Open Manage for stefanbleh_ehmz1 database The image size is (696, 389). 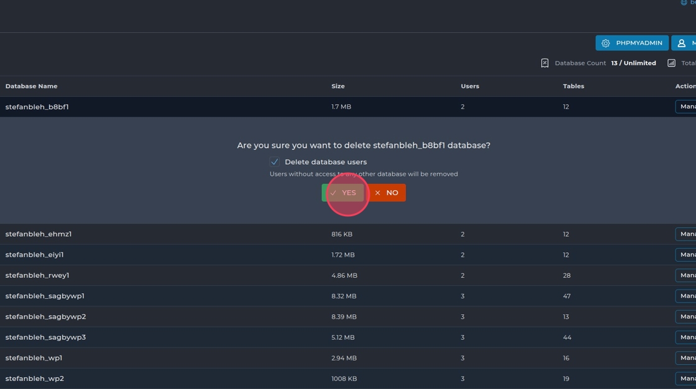686,234
